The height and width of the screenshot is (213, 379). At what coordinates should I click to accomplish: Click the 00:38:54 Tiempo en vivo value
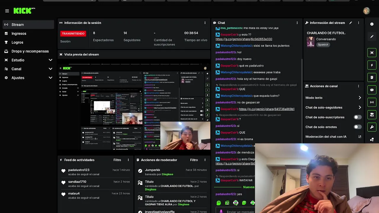point(191,33)
